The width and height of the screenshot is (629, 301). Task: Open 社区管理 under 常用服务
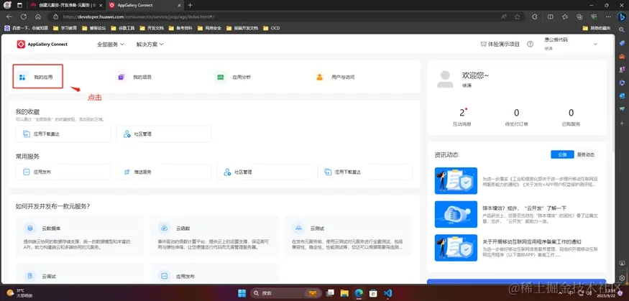pos(265,172)
